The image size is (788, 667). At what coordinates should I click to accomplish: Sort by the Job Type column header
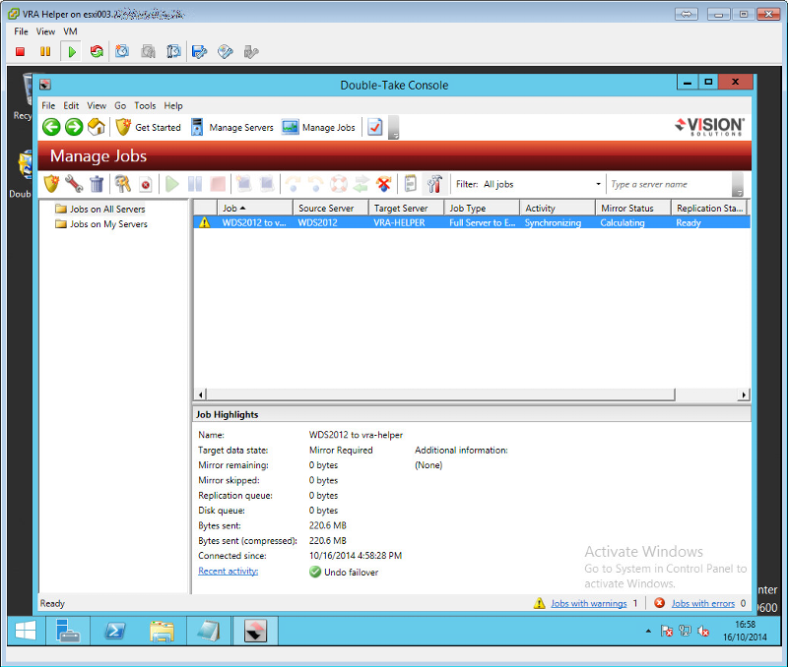coord(482,208)
